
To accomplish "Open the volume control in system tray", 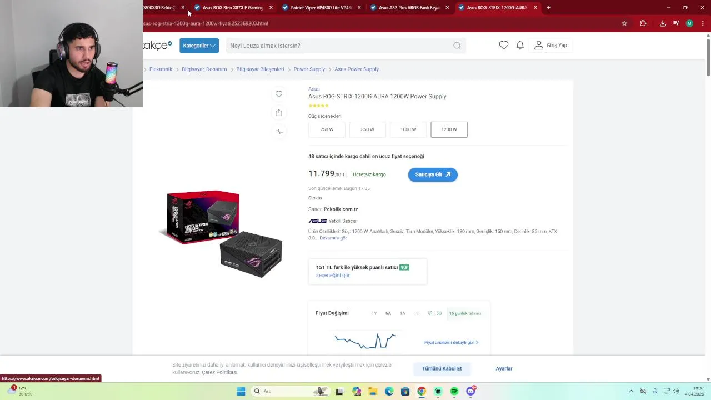I will pyautogui.click(x=676, y=391).
